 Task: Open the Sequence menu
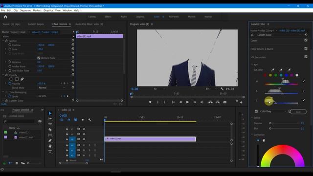[x=25, y=10]
